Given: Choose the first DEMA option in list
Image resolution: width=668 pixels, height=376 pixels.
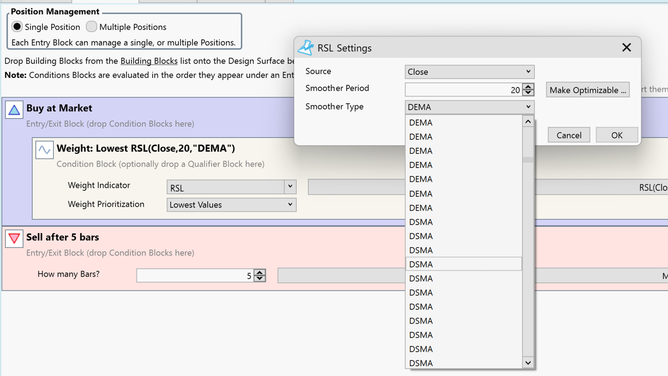Looking at the screenshot, I should (x=463, y=122).
